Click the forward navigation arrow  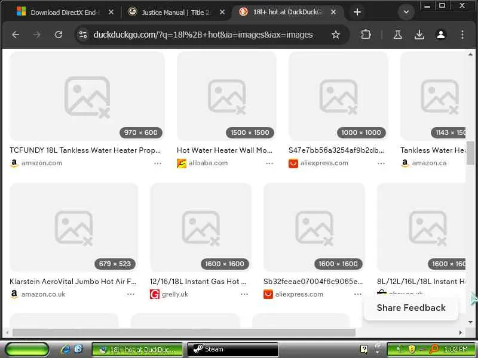(37, 35)
